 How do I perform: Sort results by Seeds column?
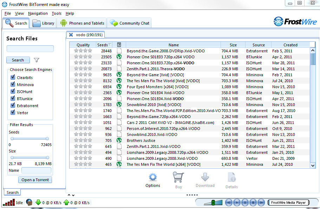point(104,45)
